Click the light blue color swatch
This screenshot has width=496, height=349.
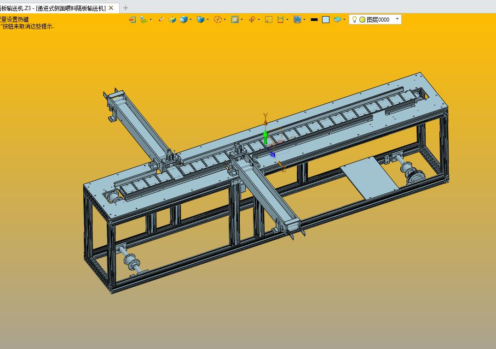[x=326, y=19]
